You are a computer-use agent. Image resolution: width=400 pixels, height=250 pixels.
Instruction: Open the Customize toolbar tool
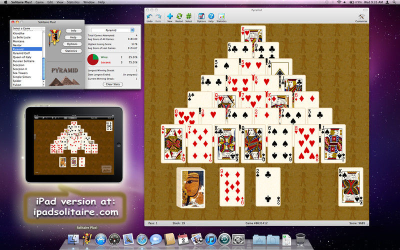pos(361,16)
